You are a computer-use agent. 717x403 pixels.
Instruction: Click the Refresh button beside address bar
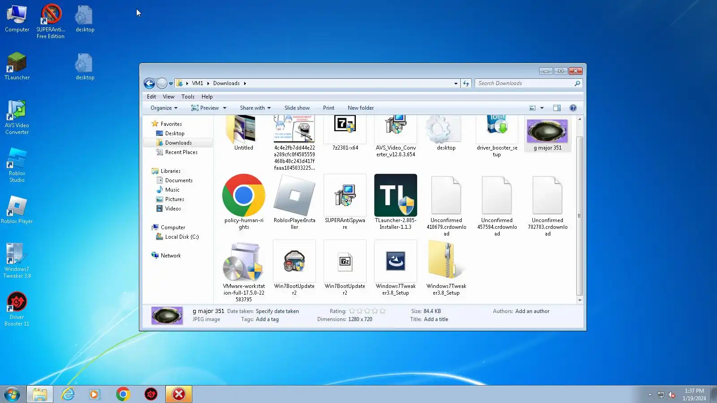tap(466, 83)
